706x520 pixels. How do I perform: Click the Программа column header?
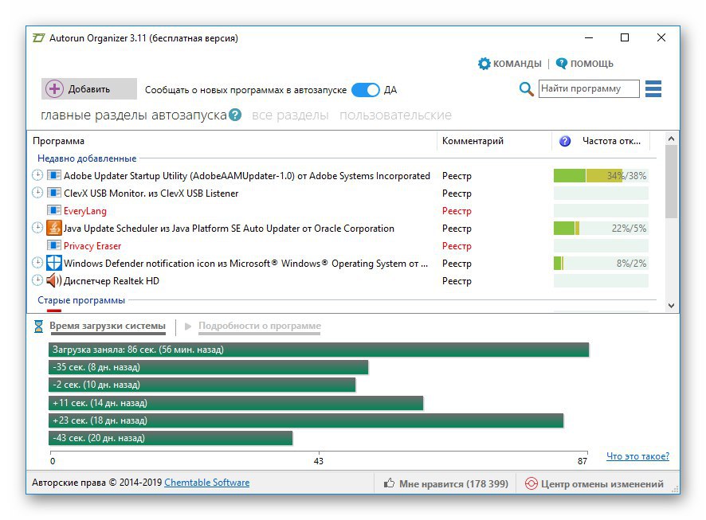[232, 141]
